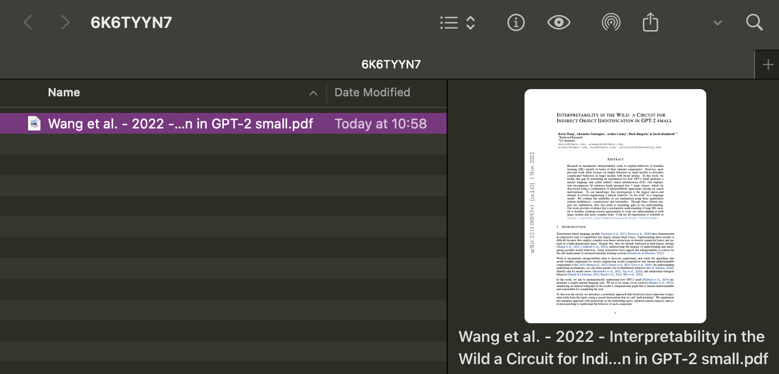The image size is (779, 374).
Task: Click the paper's preview thumbnail
Action: [x=615, y=206]
